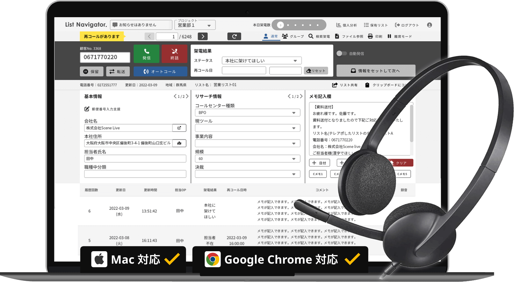
Task: Click ログアウト to log out
Action: tap(407, 25)
